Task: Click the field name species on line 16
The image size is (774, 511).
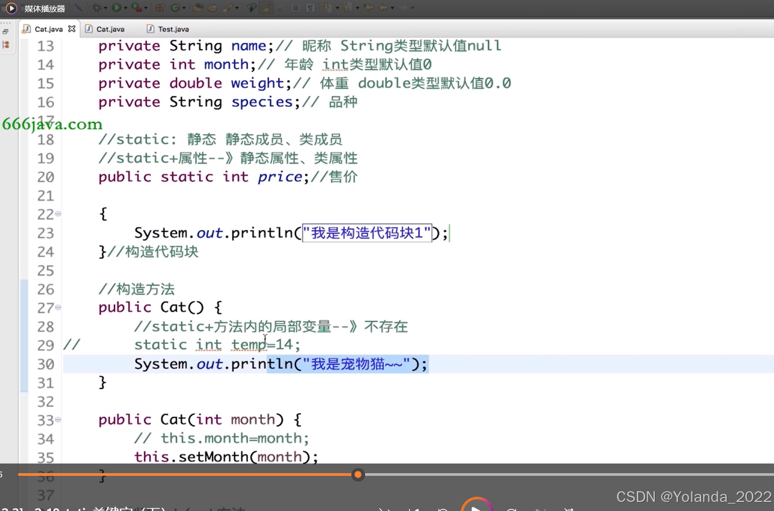Action: pyautogui.click(x=262, y=102)
